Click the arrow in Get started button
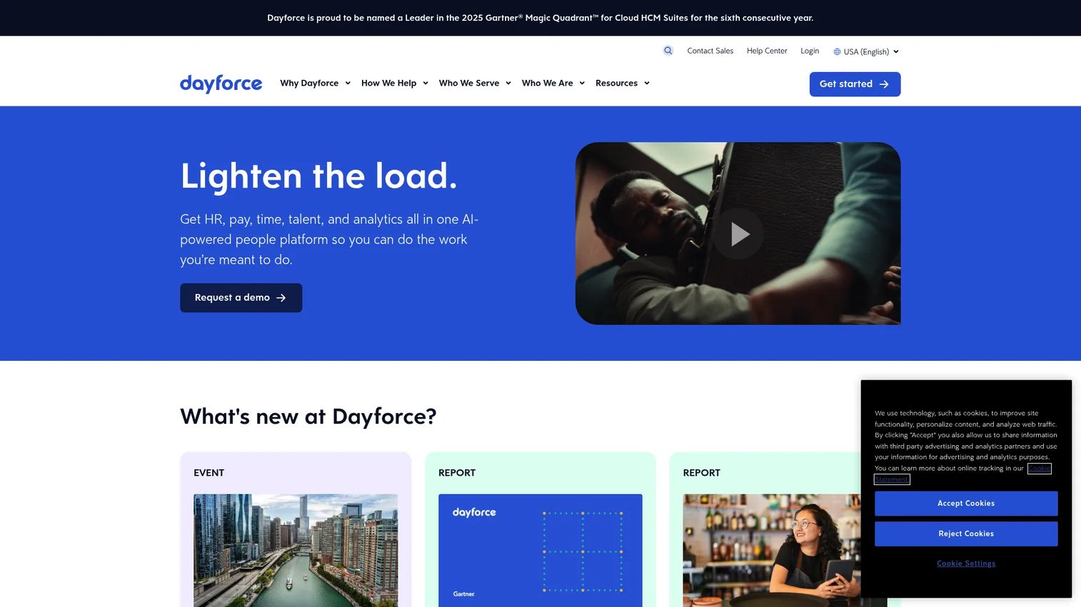Image resolution: width=1081 pixels, height=607 pixels. click(x=884, y=84)
